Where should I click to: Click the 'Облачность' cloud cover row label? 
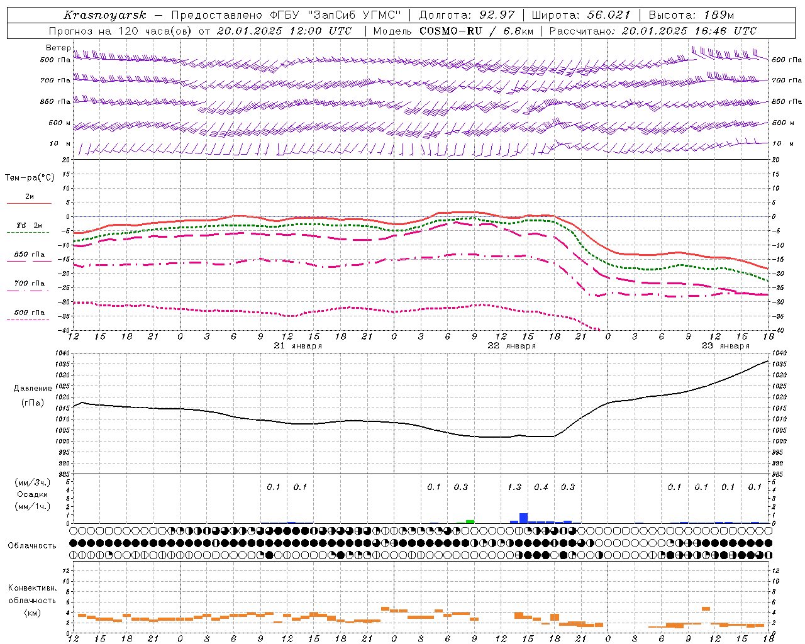pyautogui.click(x=32, y=545)
